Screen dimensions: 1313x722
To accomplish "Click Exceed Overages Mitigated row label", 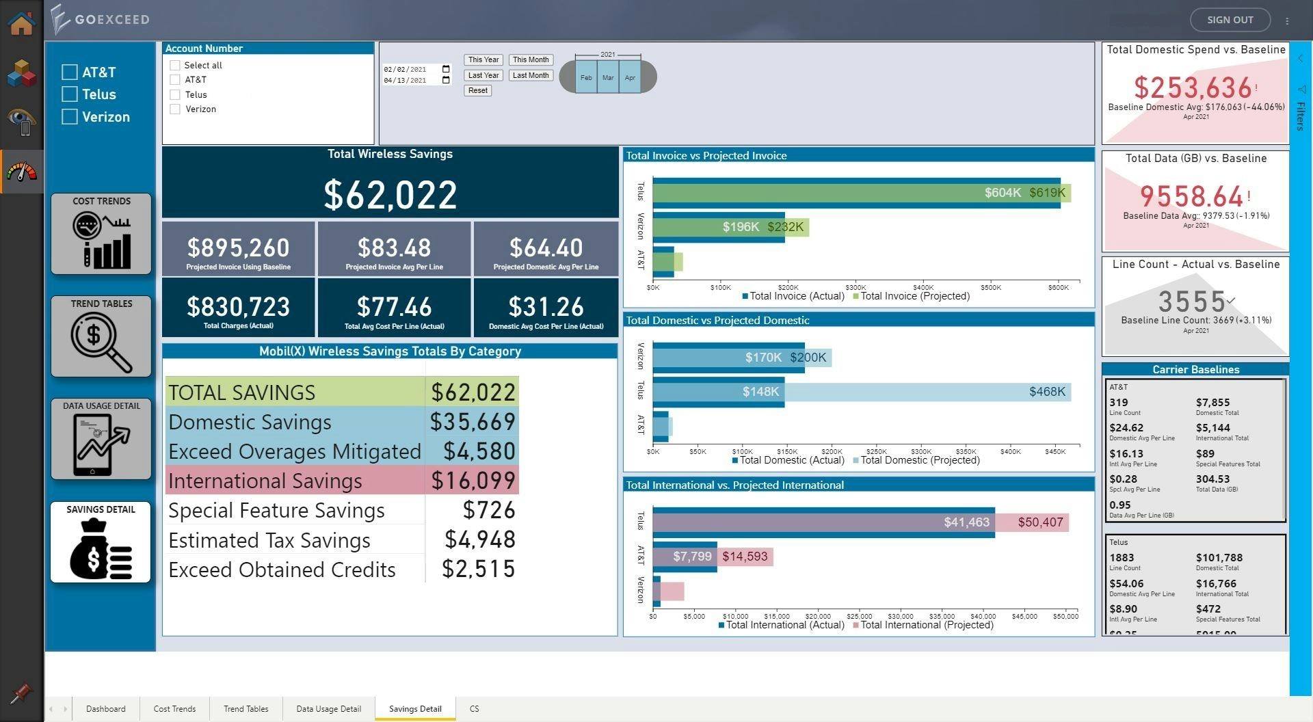I will coord(295,451).
